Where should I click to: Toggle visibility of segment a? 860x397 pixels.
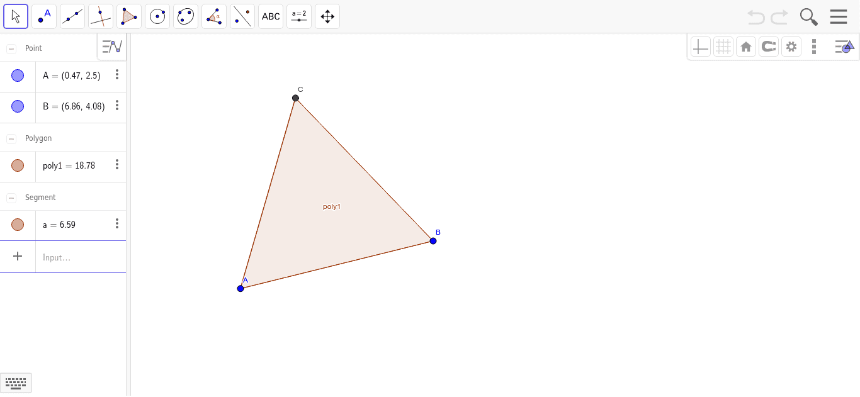click(x=18, y=225)
